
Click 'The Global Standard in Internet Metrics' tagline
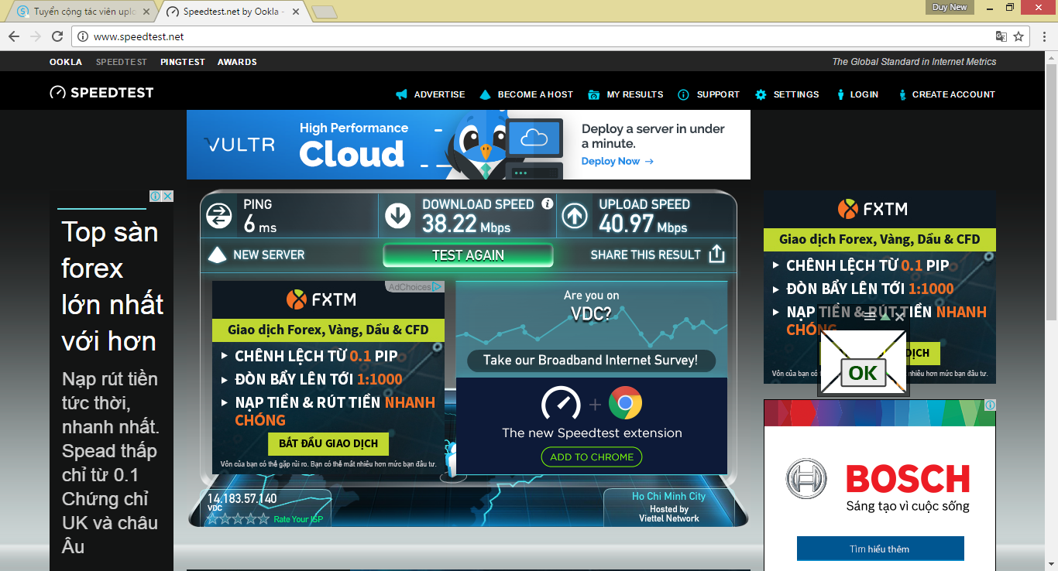point(914,62)
